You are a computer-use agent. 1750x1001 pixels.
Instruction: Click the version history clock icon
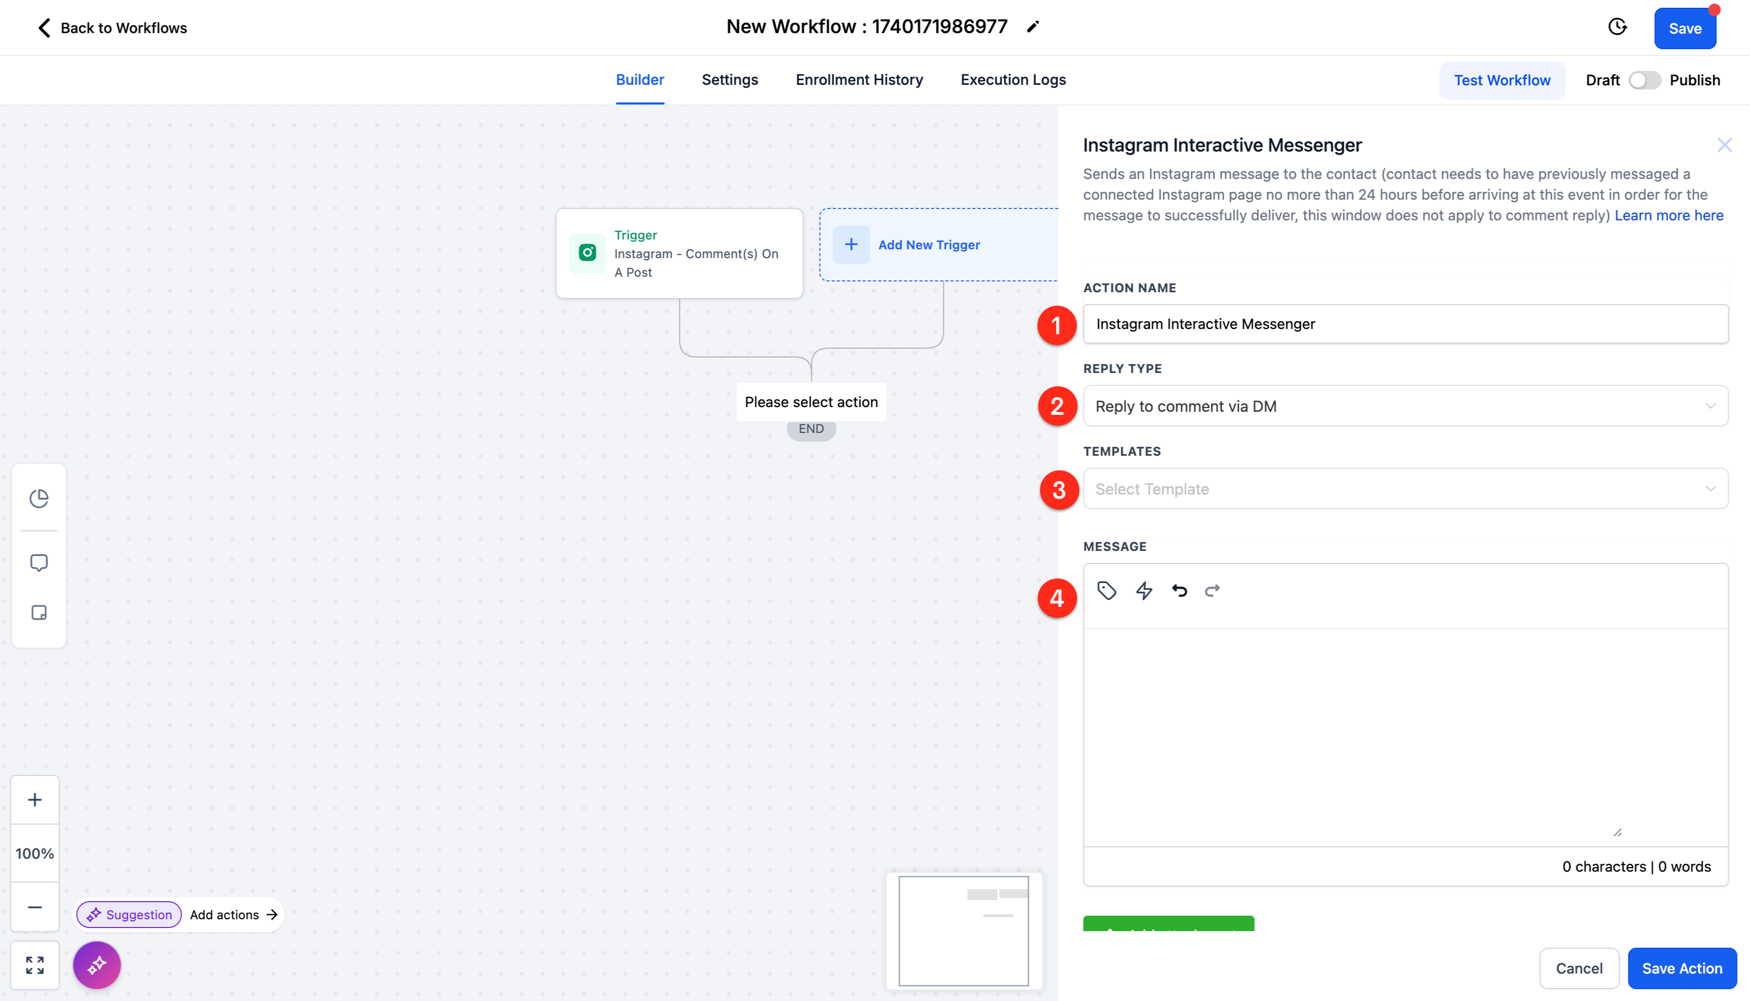(1618, 27)
